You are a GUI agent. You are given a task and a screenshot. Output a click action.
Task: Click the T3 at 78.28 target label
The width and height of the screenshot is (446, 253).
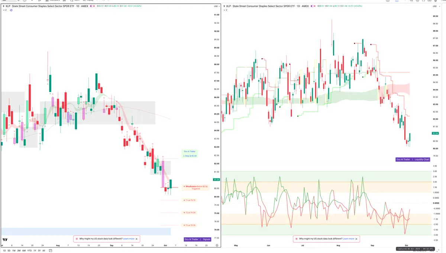coord(190,226)
